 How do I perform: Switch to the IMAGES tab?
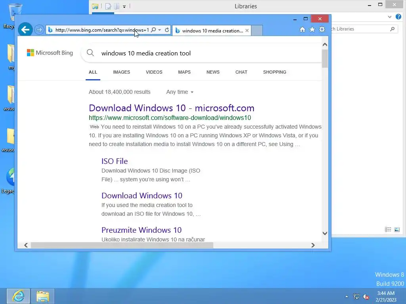pos(121,72)
